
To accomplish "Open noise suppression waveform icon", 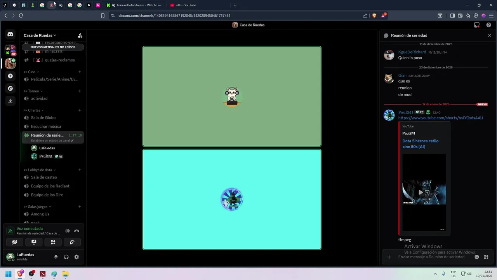I will tap(67, 231).
